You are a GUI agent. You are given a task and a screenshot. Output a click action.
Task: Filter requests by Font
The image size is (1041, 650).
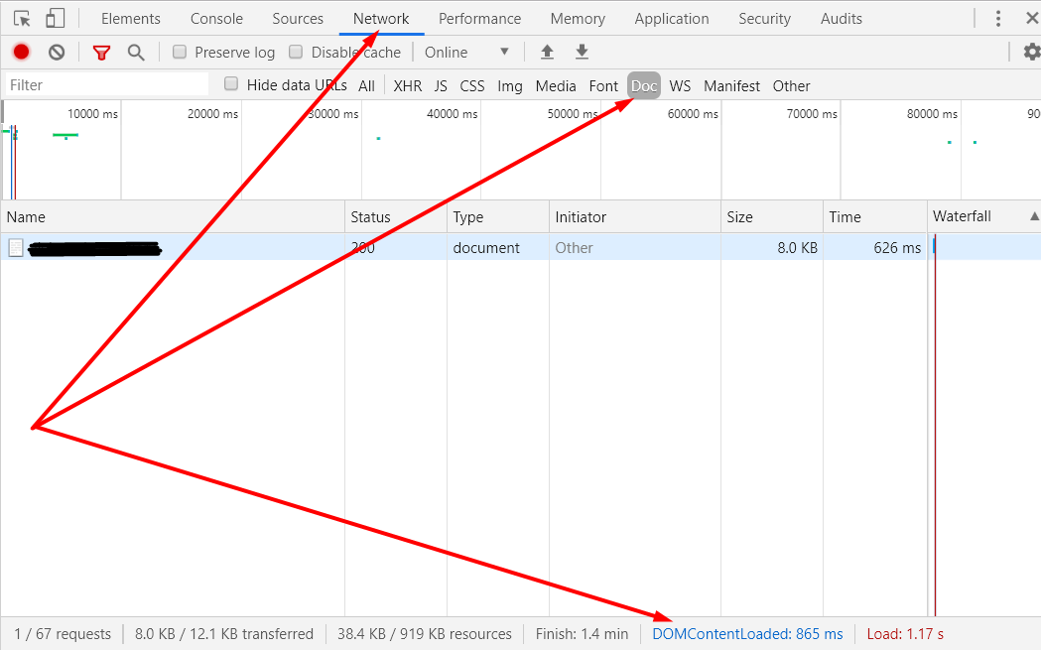click(603, 85)
